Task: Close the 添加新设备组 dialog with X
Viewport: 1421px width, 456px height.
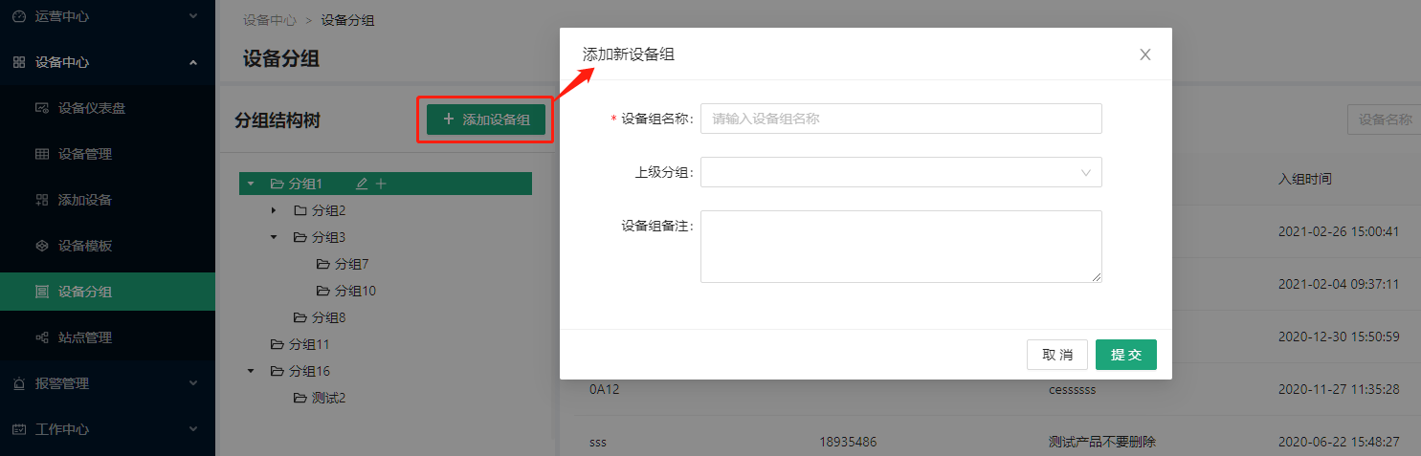Action: point(1144,54)
